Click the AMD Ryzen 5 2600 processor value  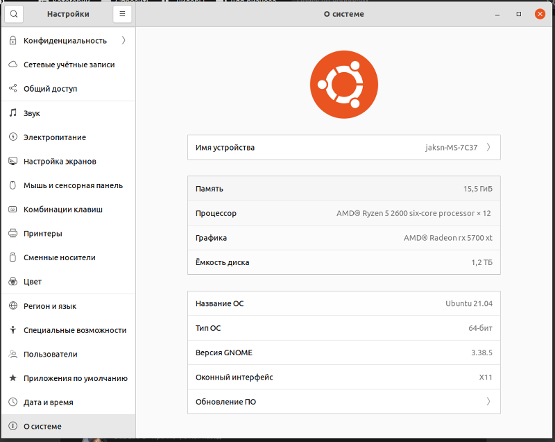coord(413,213)
